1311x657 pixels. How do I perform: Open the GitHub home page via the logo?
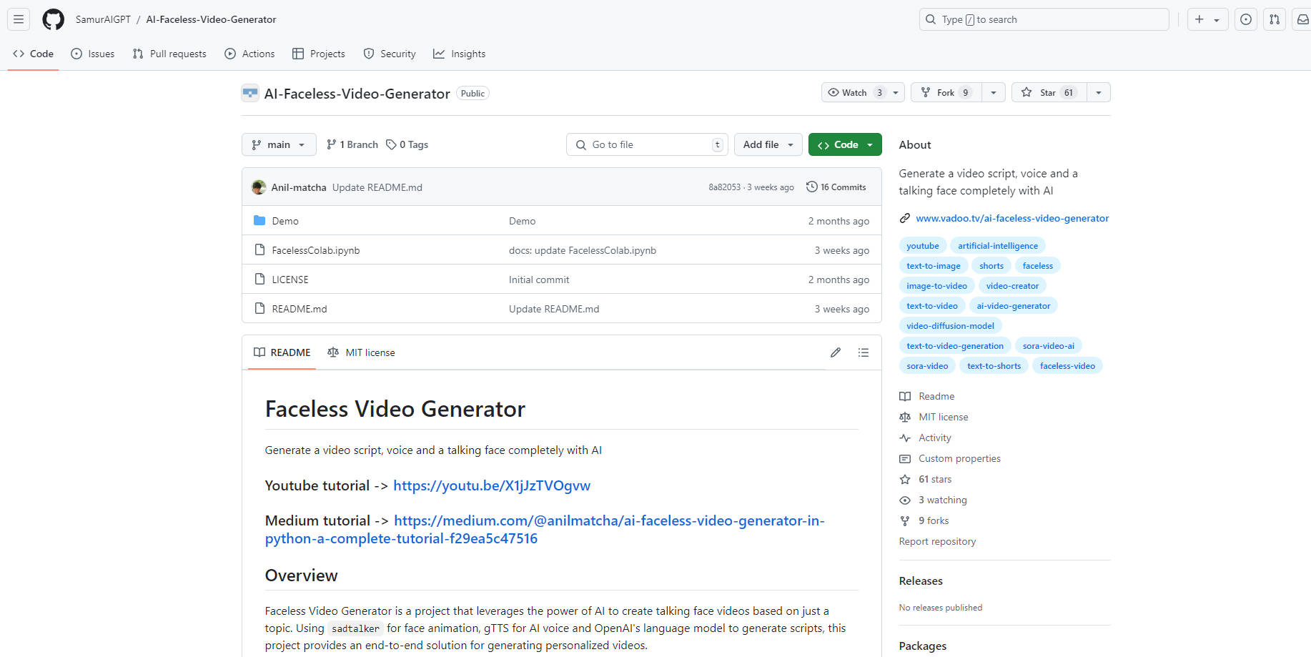point(53,19)
